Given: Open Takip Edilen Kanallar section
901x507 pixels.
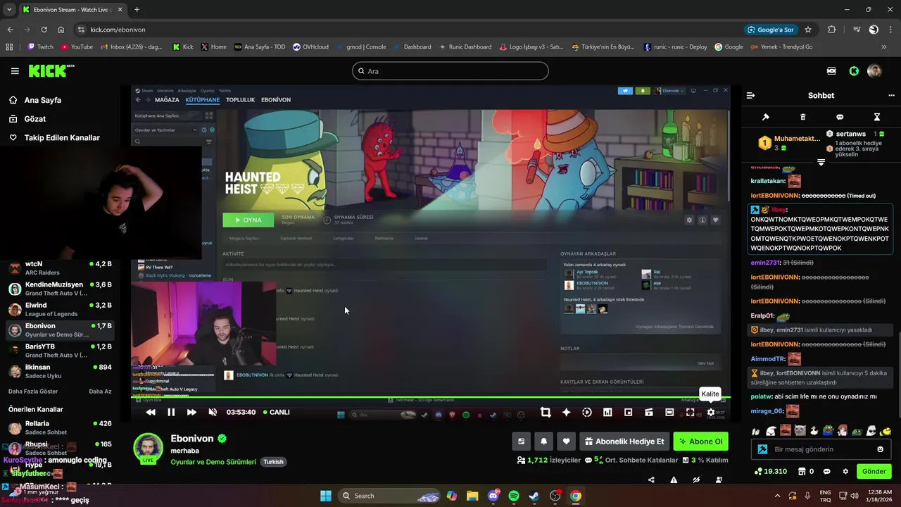Looking at the screenshot, I should 62,138.
